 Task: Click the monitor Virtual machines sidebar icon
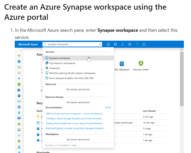pos(19,118)
